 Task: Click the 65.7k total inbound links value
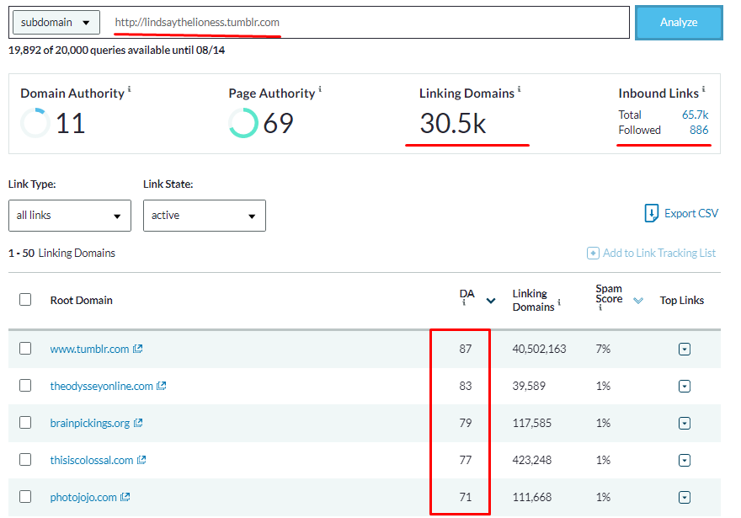coord(696,115)
